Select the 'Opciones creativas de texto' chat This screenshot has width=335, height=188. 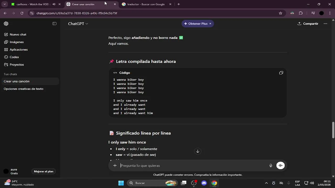click(30, 89)
